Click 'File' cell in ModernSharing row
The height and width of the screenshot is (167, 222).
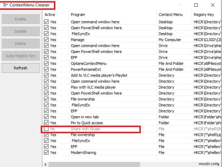click(x=161, y=152)
